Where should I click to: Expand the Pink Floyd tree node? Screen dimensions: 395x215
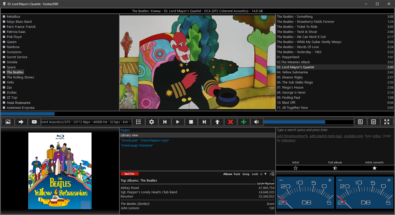coord(4,37)
